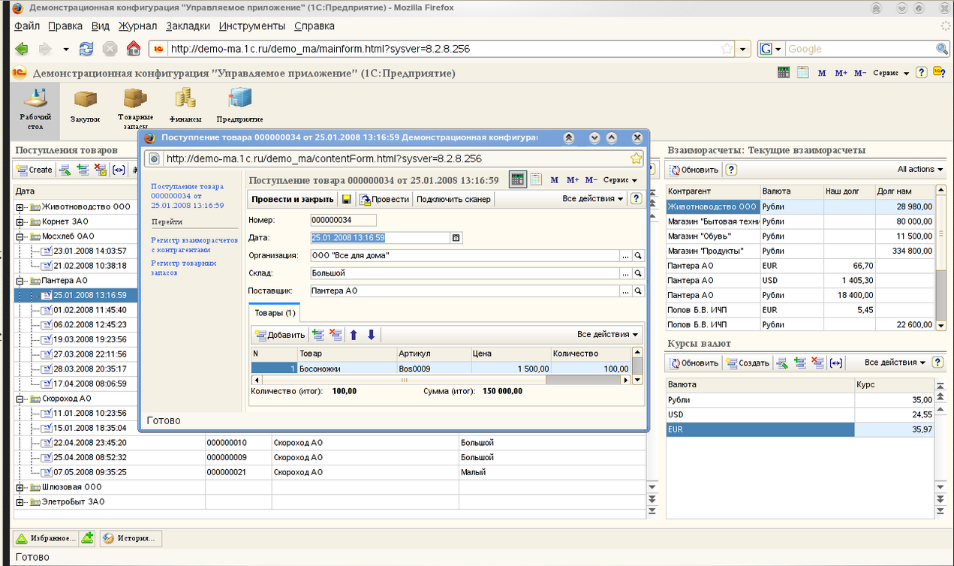
Task: Open the Предприятие section
Action: click(x=239, y=107)
